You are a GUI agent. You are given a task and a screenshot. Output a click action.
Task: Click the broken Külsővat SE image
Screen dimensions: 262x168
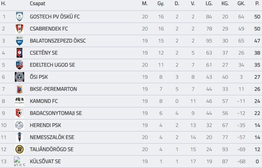tap(19, 161)
